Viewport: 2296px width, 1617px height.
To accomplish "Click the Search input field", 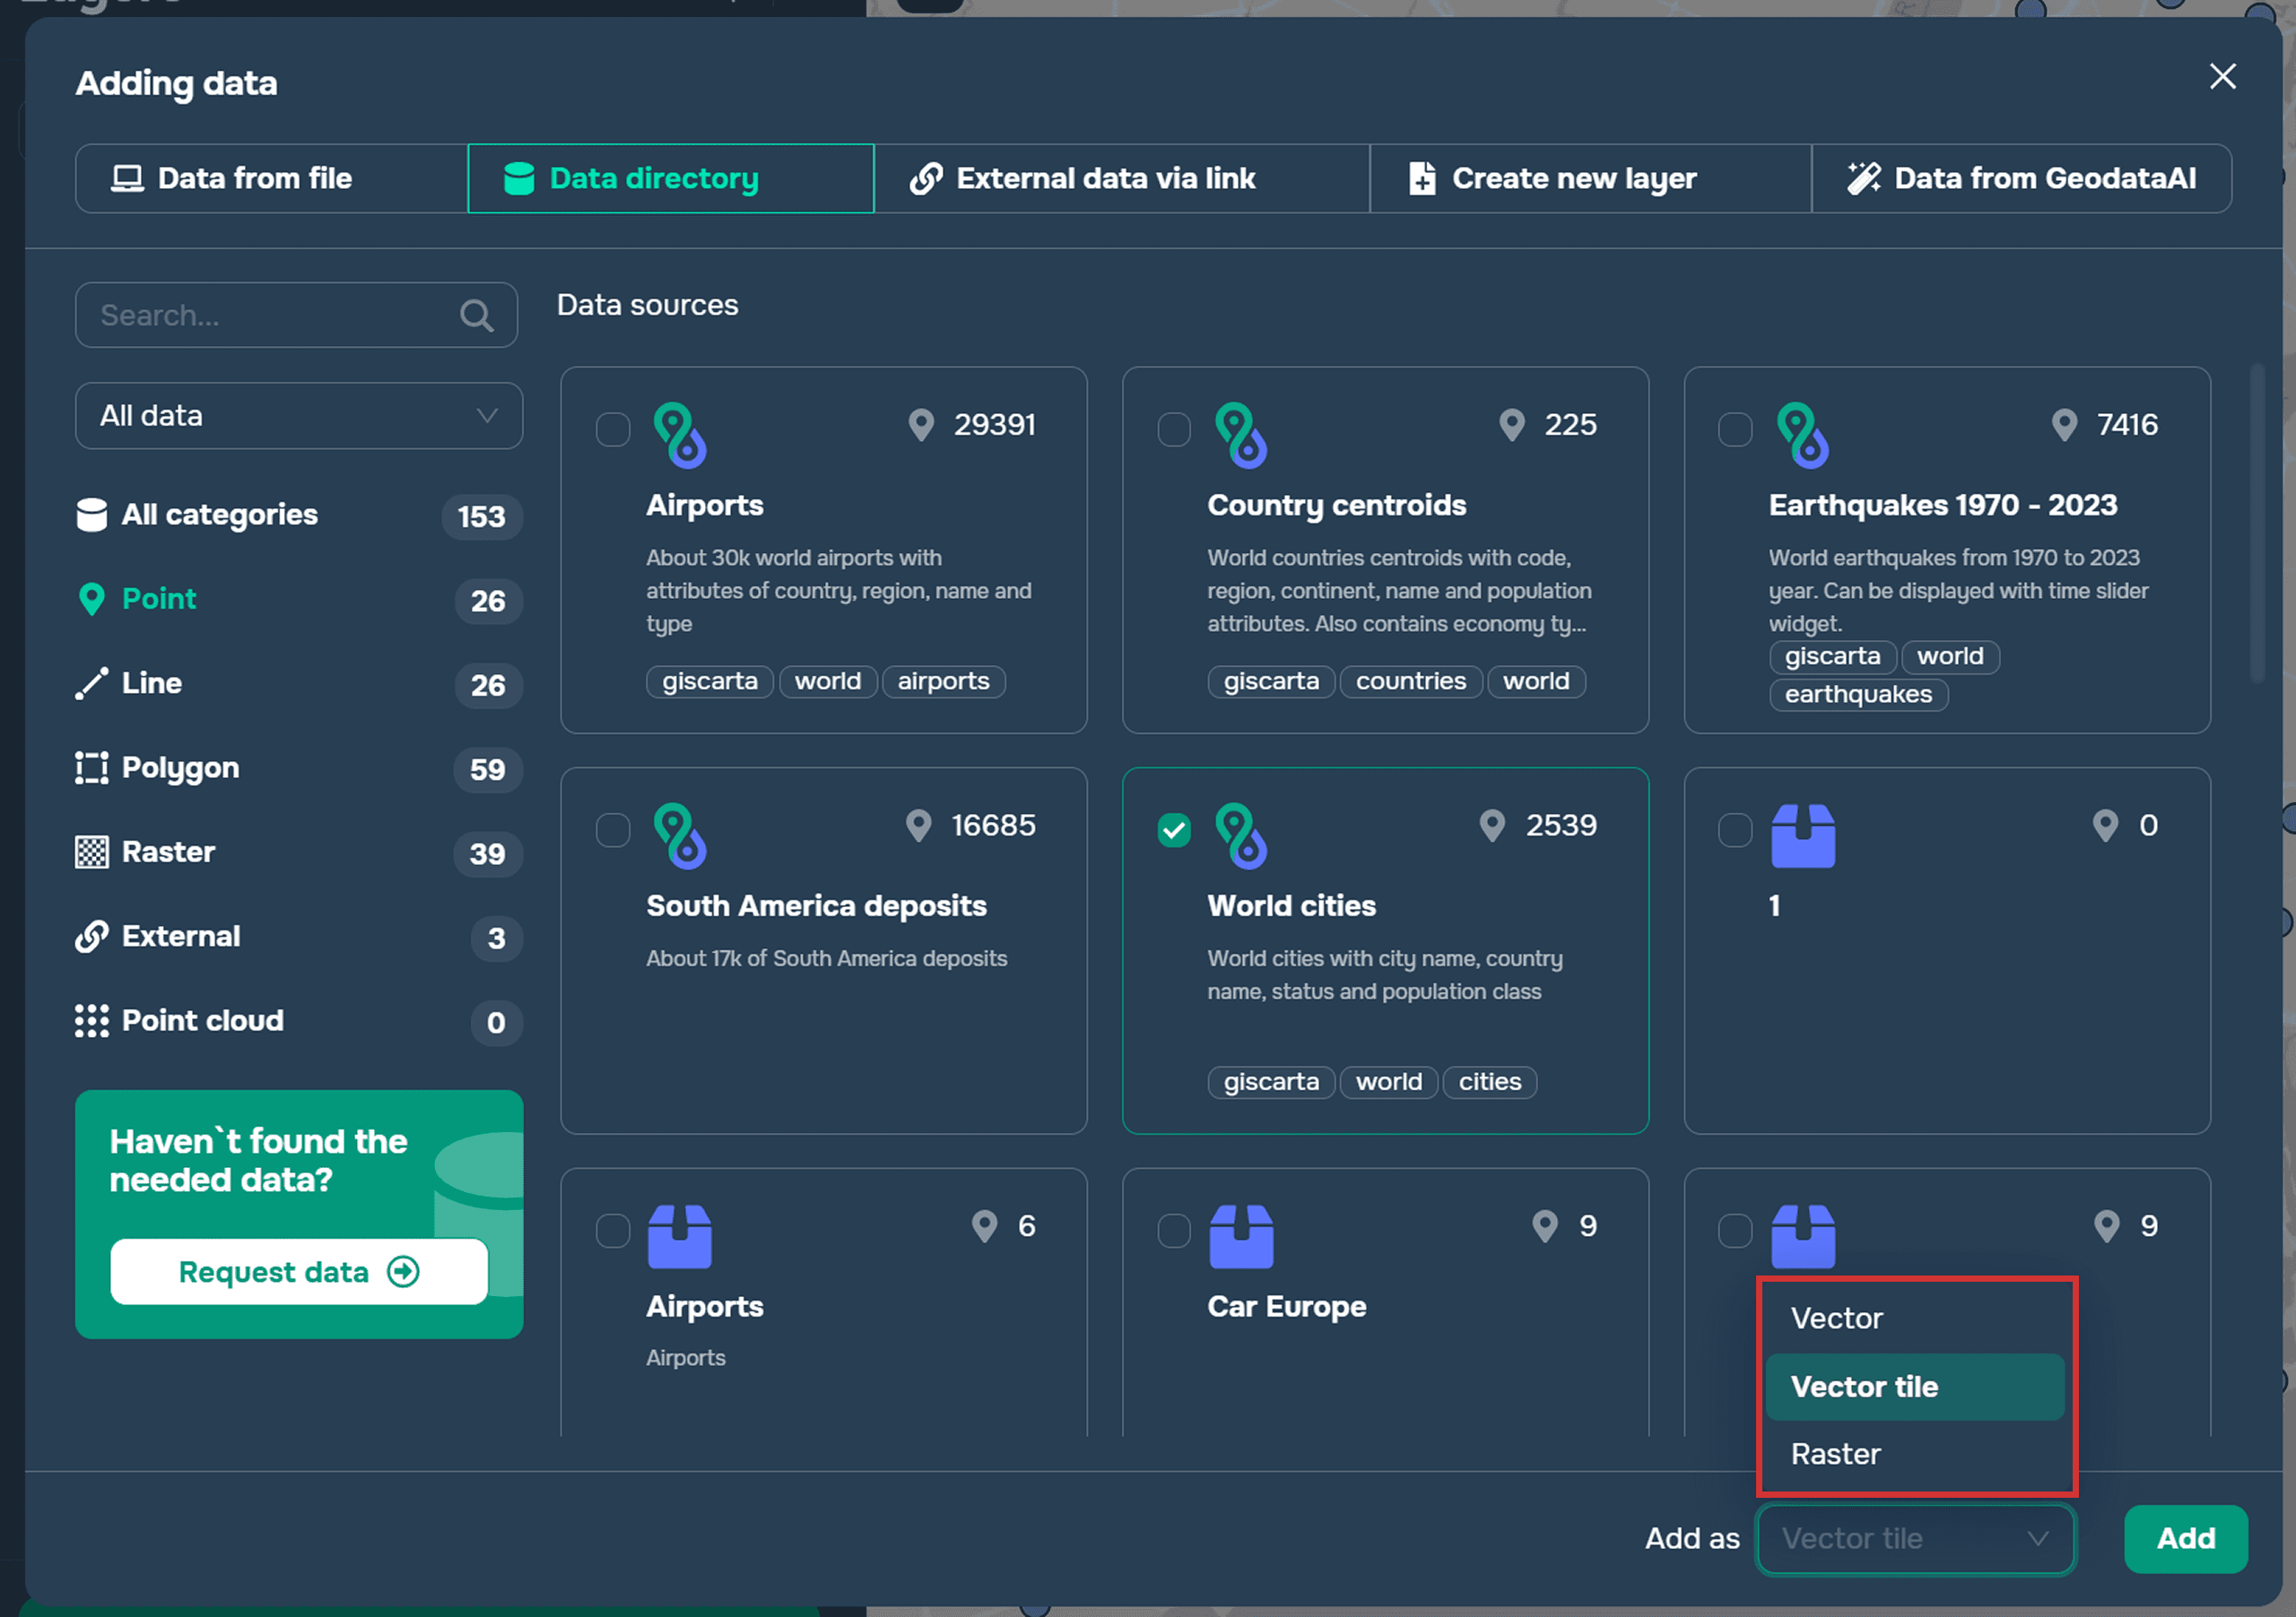I will (296, 315).
